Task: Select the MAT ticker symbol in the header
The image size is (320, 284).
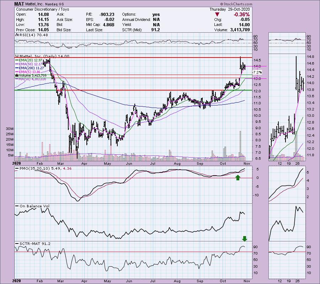Action: point(19,4)
